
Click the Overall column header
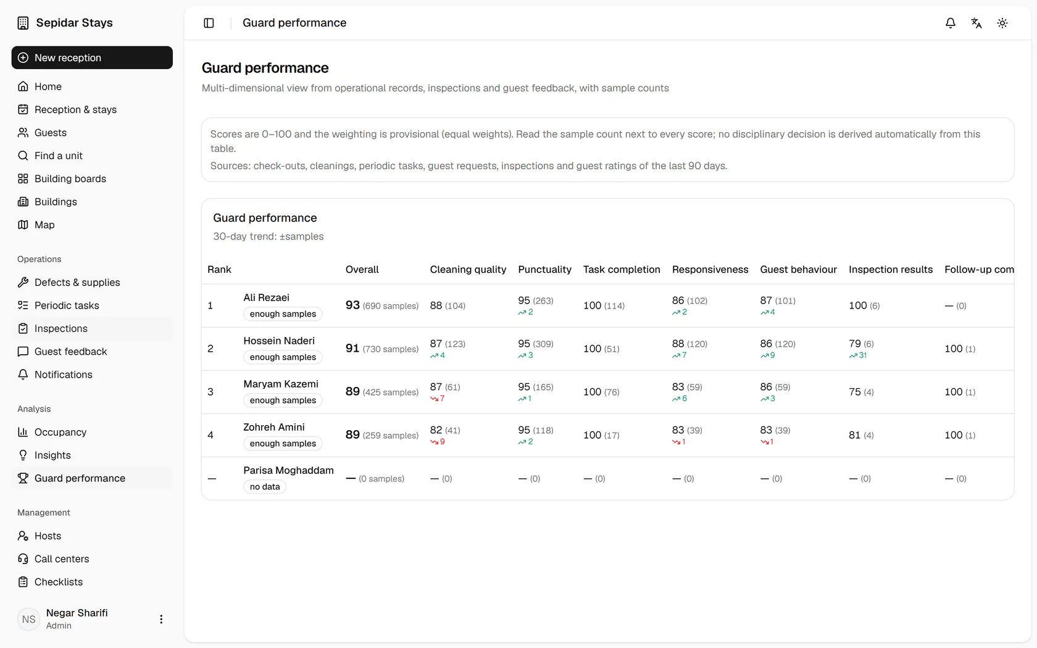click(362, 270)
